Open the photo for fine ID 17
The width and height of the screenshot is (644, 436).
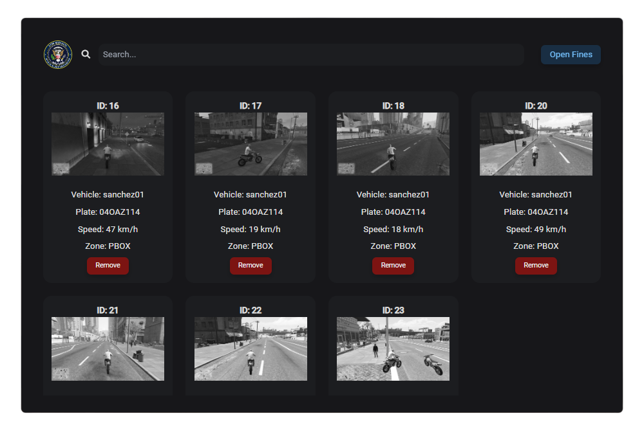tap(251, 144)
